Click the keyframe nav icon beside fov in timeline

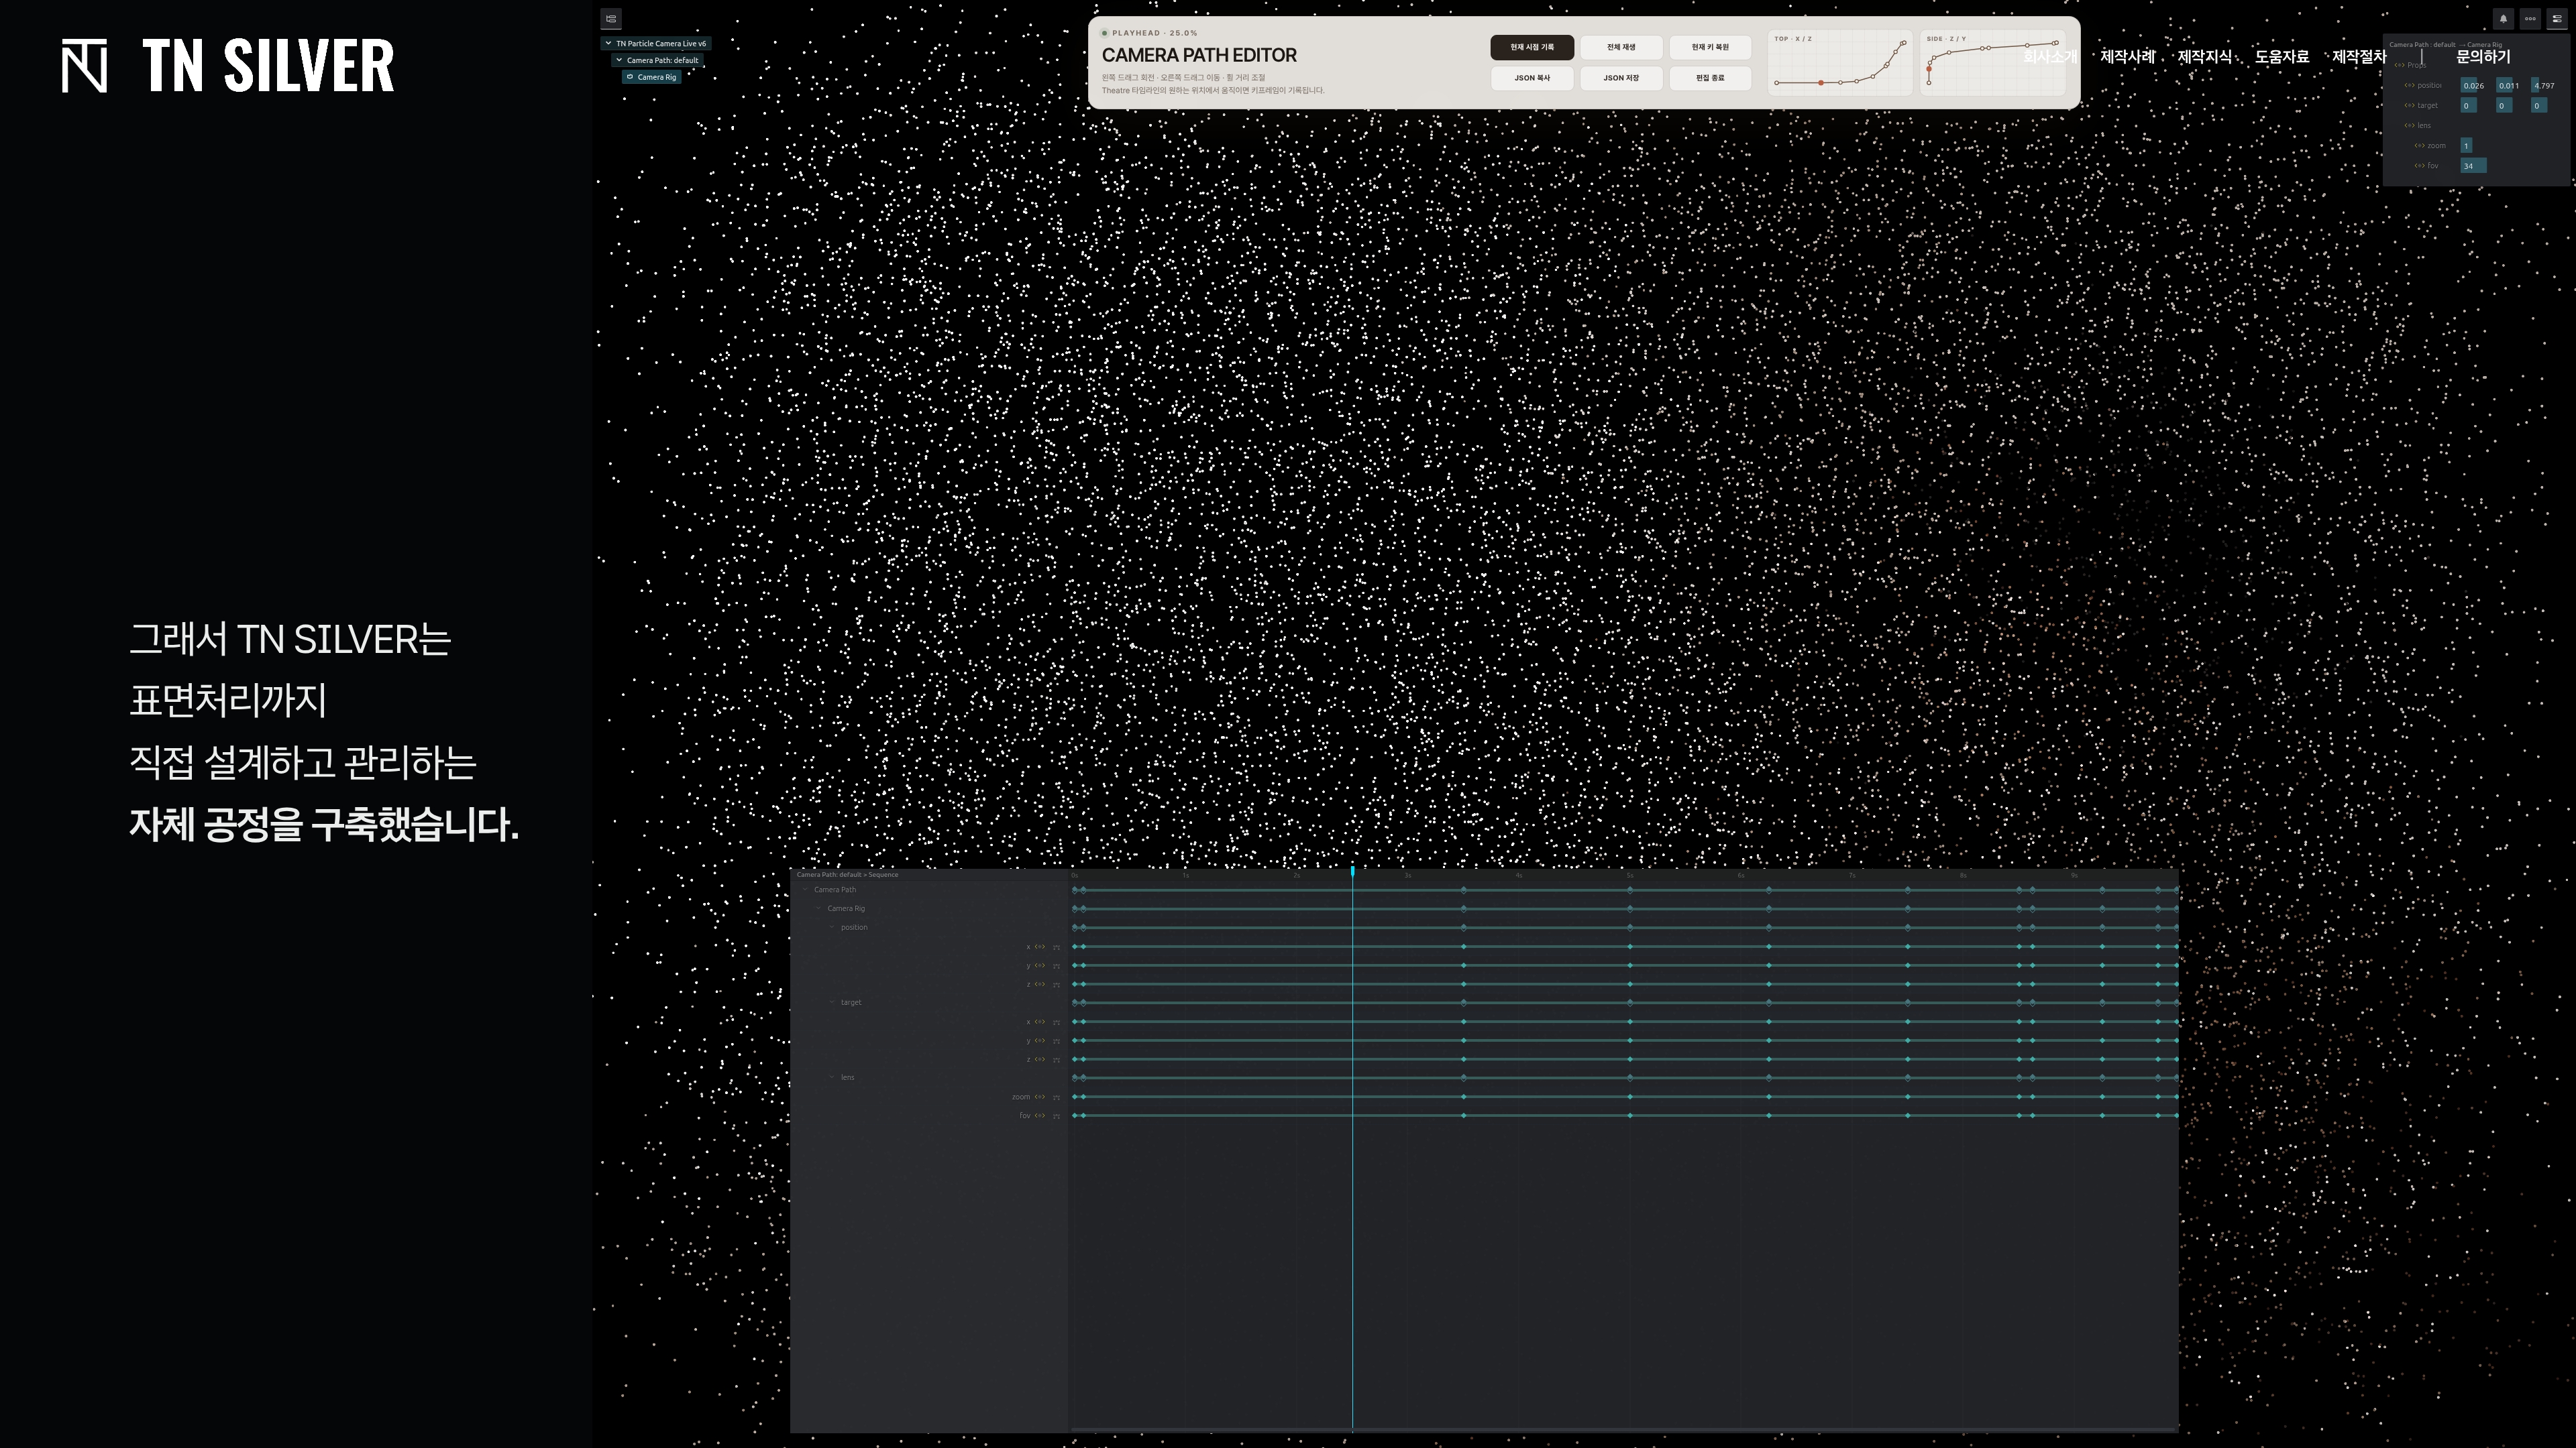click(x=1039, y=1115)
